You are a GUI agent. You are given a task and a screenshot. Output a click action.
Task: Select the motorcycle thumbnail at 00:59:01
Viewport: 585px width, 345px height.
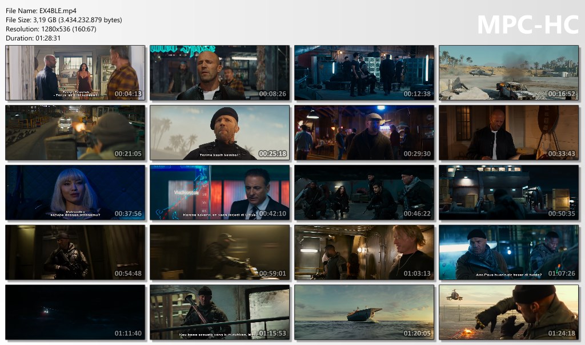pyautogui.click(x=220, y=253)
